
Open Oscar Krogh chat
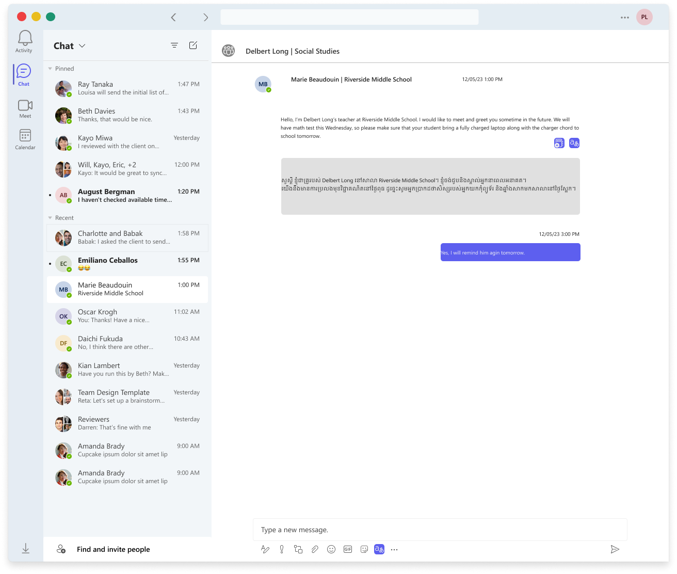click(127, 316)
